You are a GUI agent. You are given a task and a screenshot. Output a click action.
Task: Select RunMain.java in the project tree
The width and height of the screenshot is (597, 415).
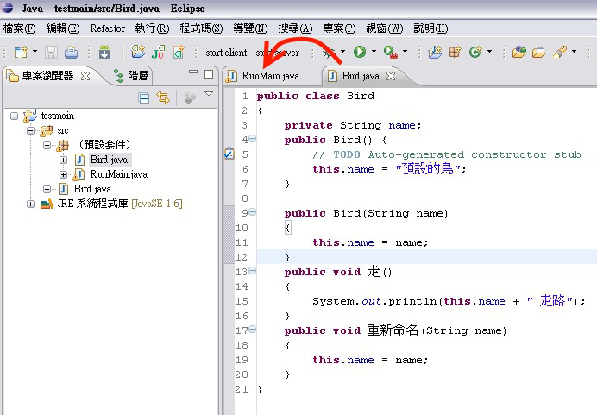117,174
